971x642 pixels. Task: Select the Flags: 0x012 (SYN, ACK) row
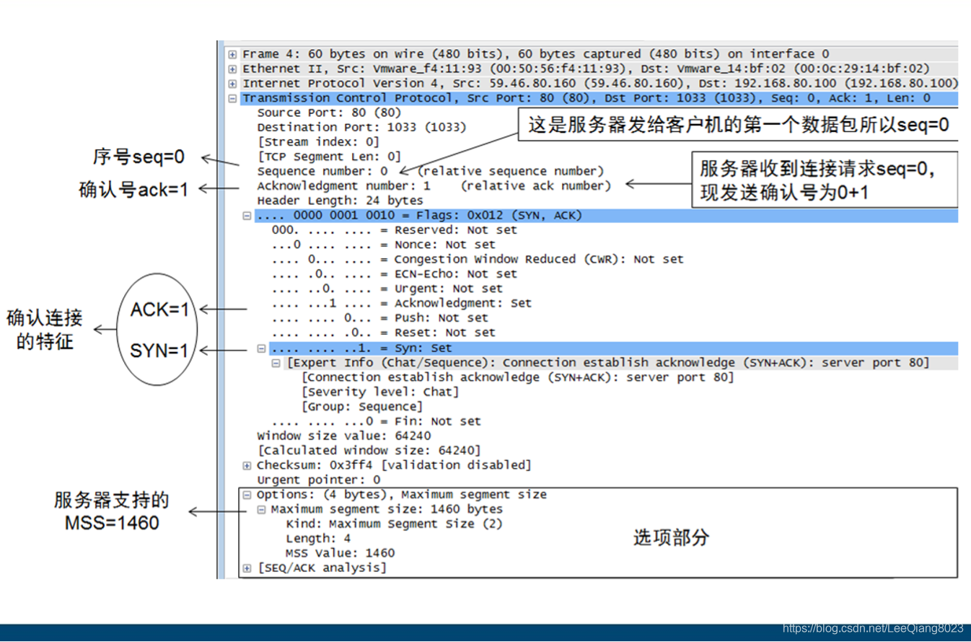point(606,216)
